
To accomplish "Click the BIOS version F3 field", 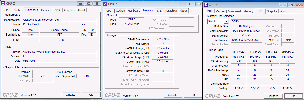I will [x=59, y=56].
